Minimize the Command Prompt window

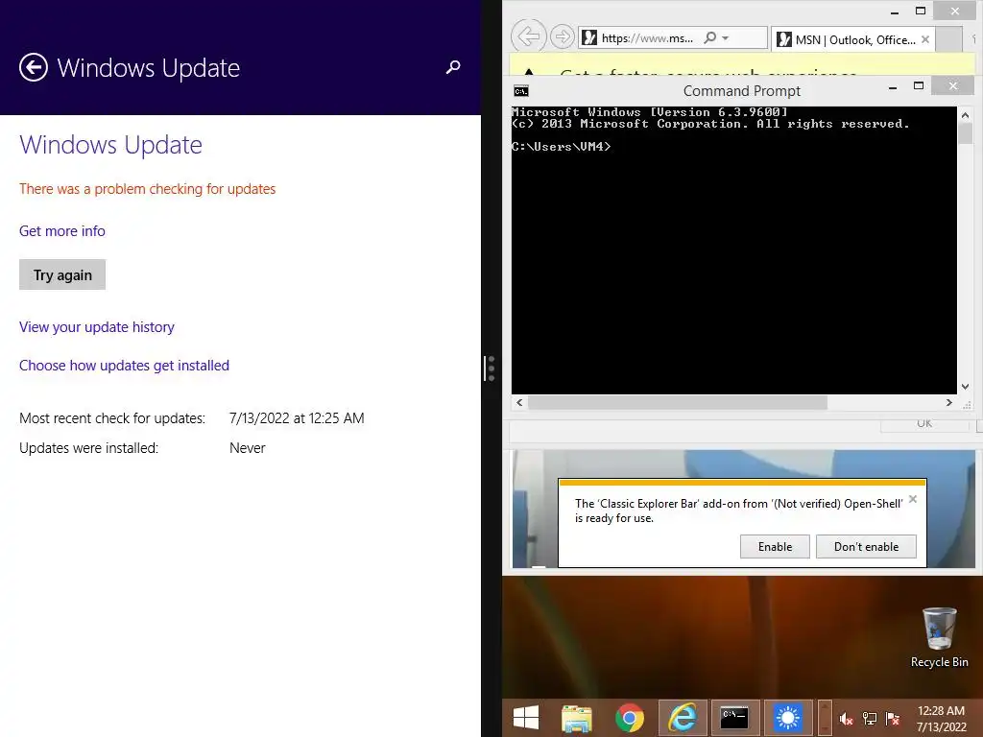point(893,87)
